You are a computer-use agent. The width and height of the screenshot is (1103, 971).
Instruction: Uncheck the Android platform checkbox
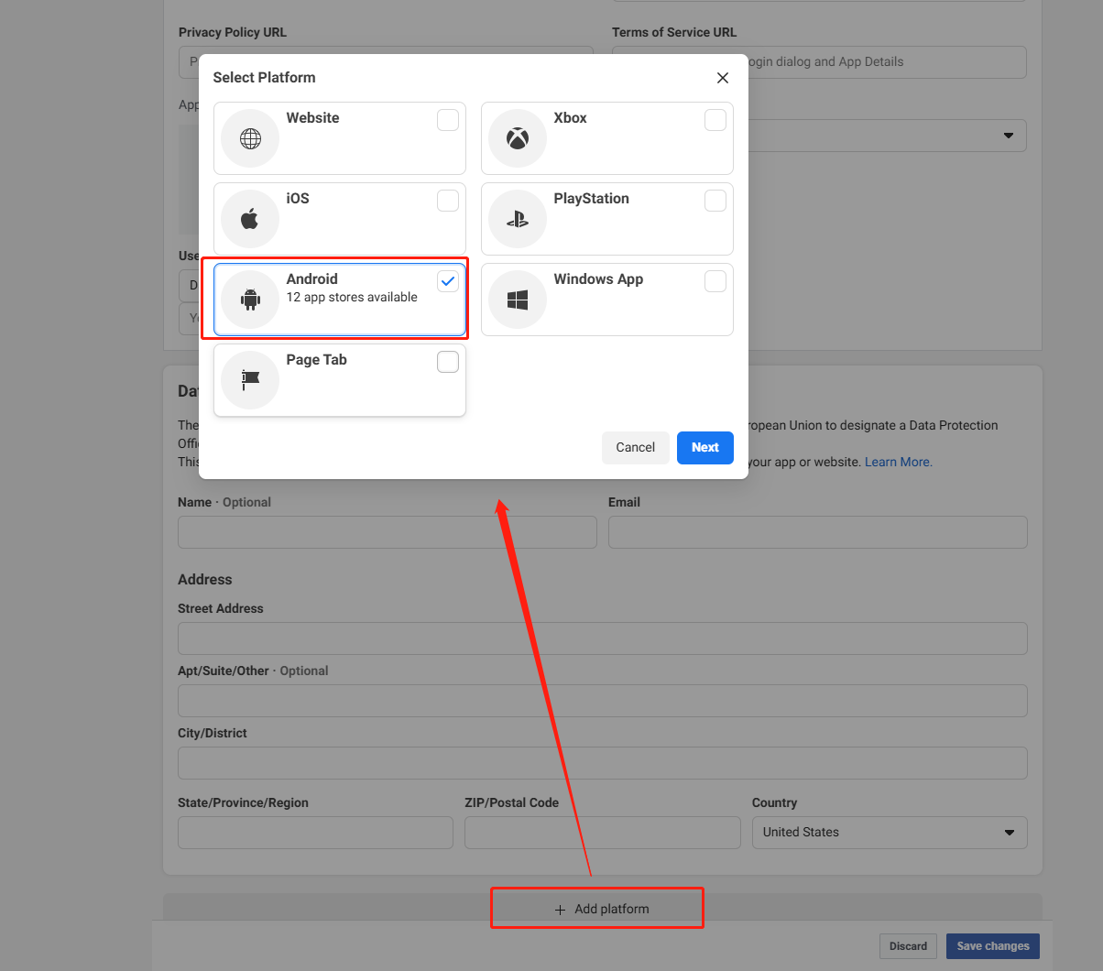tap(448, 281)
